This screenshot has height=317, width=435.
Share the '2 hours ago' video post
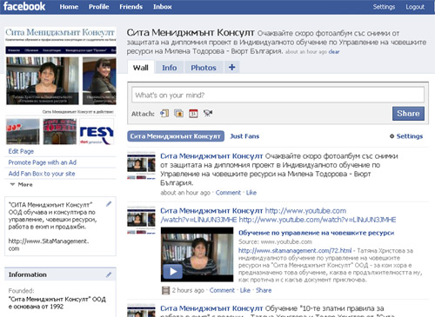tap(264, 290)
